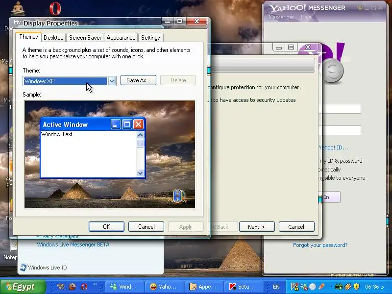Select the Settings tab
The width and height of the screenshot is (392, 294).
(150, 38)
